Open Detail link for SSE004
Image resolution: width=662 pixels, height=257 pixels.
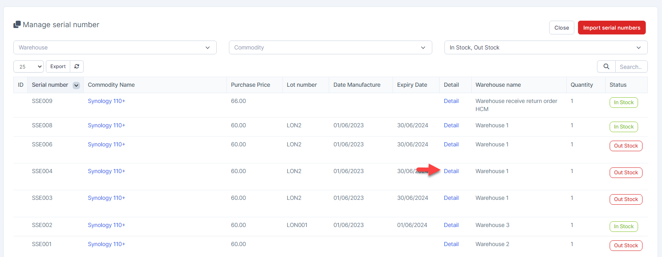(451, 171)
